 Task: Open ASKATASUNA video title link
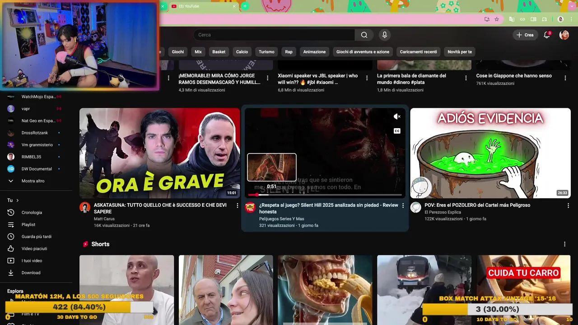click(160, 208)
